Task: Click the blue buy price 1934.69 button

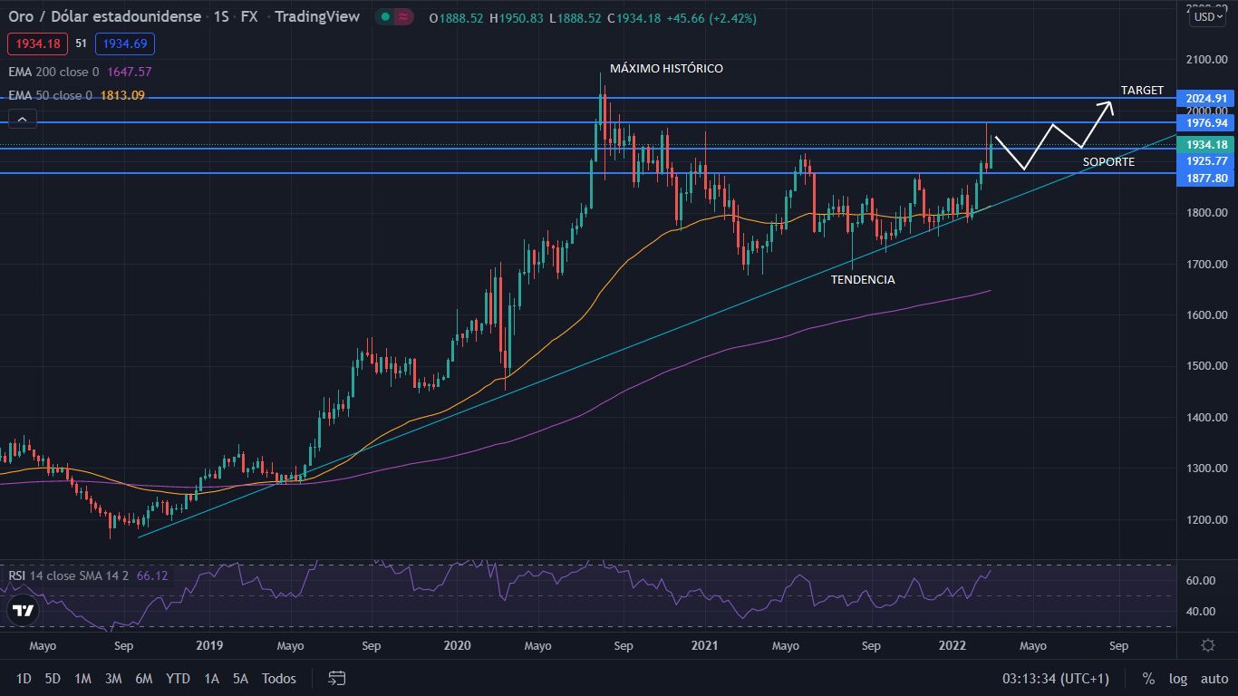Action: click(x=127, y=43)
